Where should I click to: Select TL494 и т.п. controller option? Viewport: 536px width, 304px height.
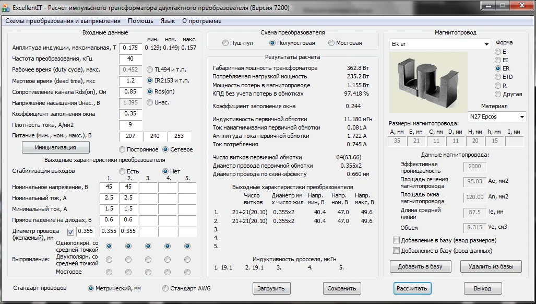point(150,69)
